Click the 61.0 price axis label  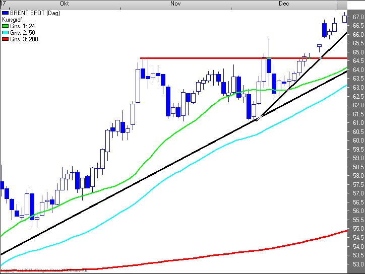[358, 123]
